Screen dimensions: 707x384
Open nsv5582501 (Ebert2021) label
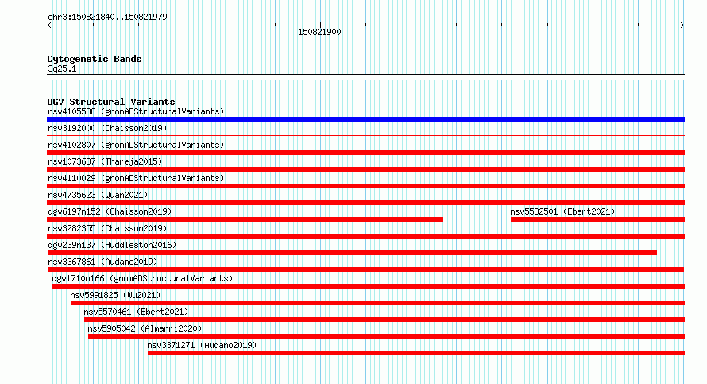click(x=562, y=211)
